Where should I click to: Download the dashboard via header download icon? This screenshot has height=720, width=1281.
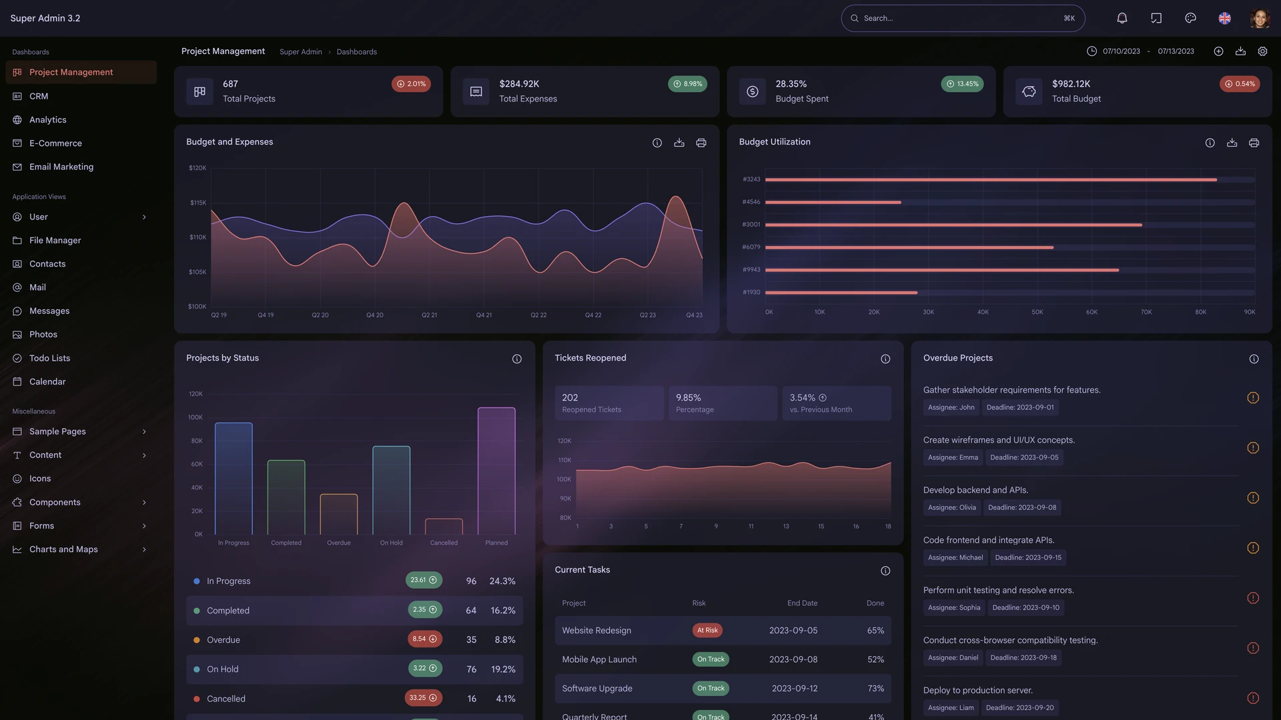click(x=1240, y=51)
